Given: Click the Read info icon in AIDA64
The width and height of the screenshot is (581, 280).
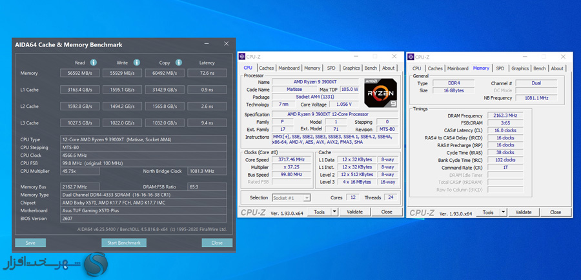Looking at the screenshot, I should pyautogui.click(x=94, y=62).
